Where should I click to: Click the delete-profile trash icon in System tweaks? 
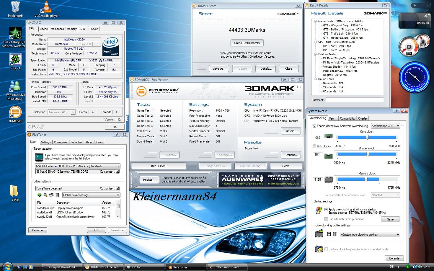coord(335,234)
